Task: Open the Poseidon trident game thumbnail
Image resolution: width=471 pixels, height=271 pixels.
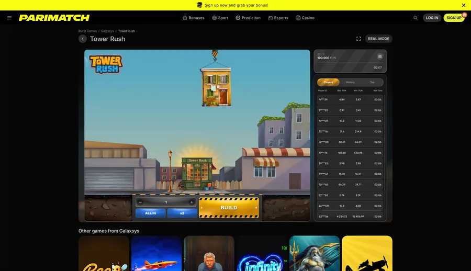Action: (315, 253)
